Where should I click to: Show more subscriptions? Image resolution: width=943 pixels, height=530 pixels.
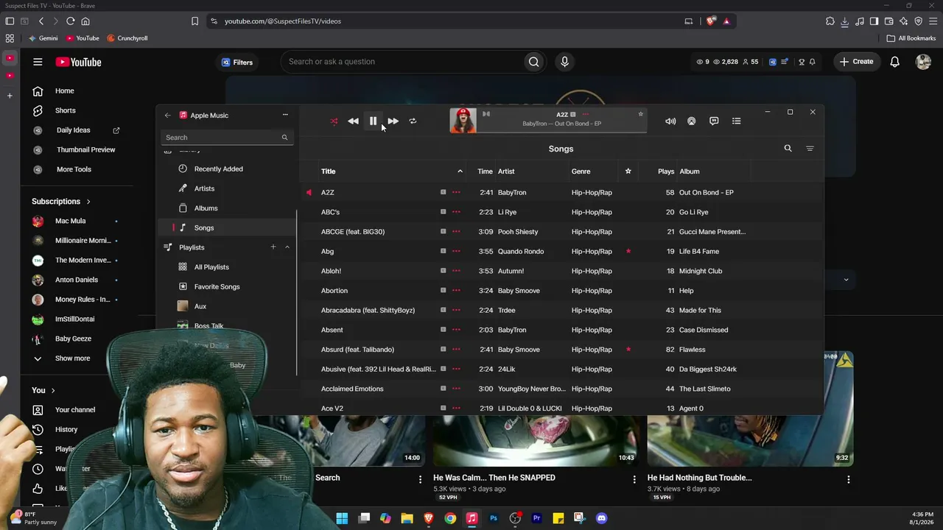72,358
